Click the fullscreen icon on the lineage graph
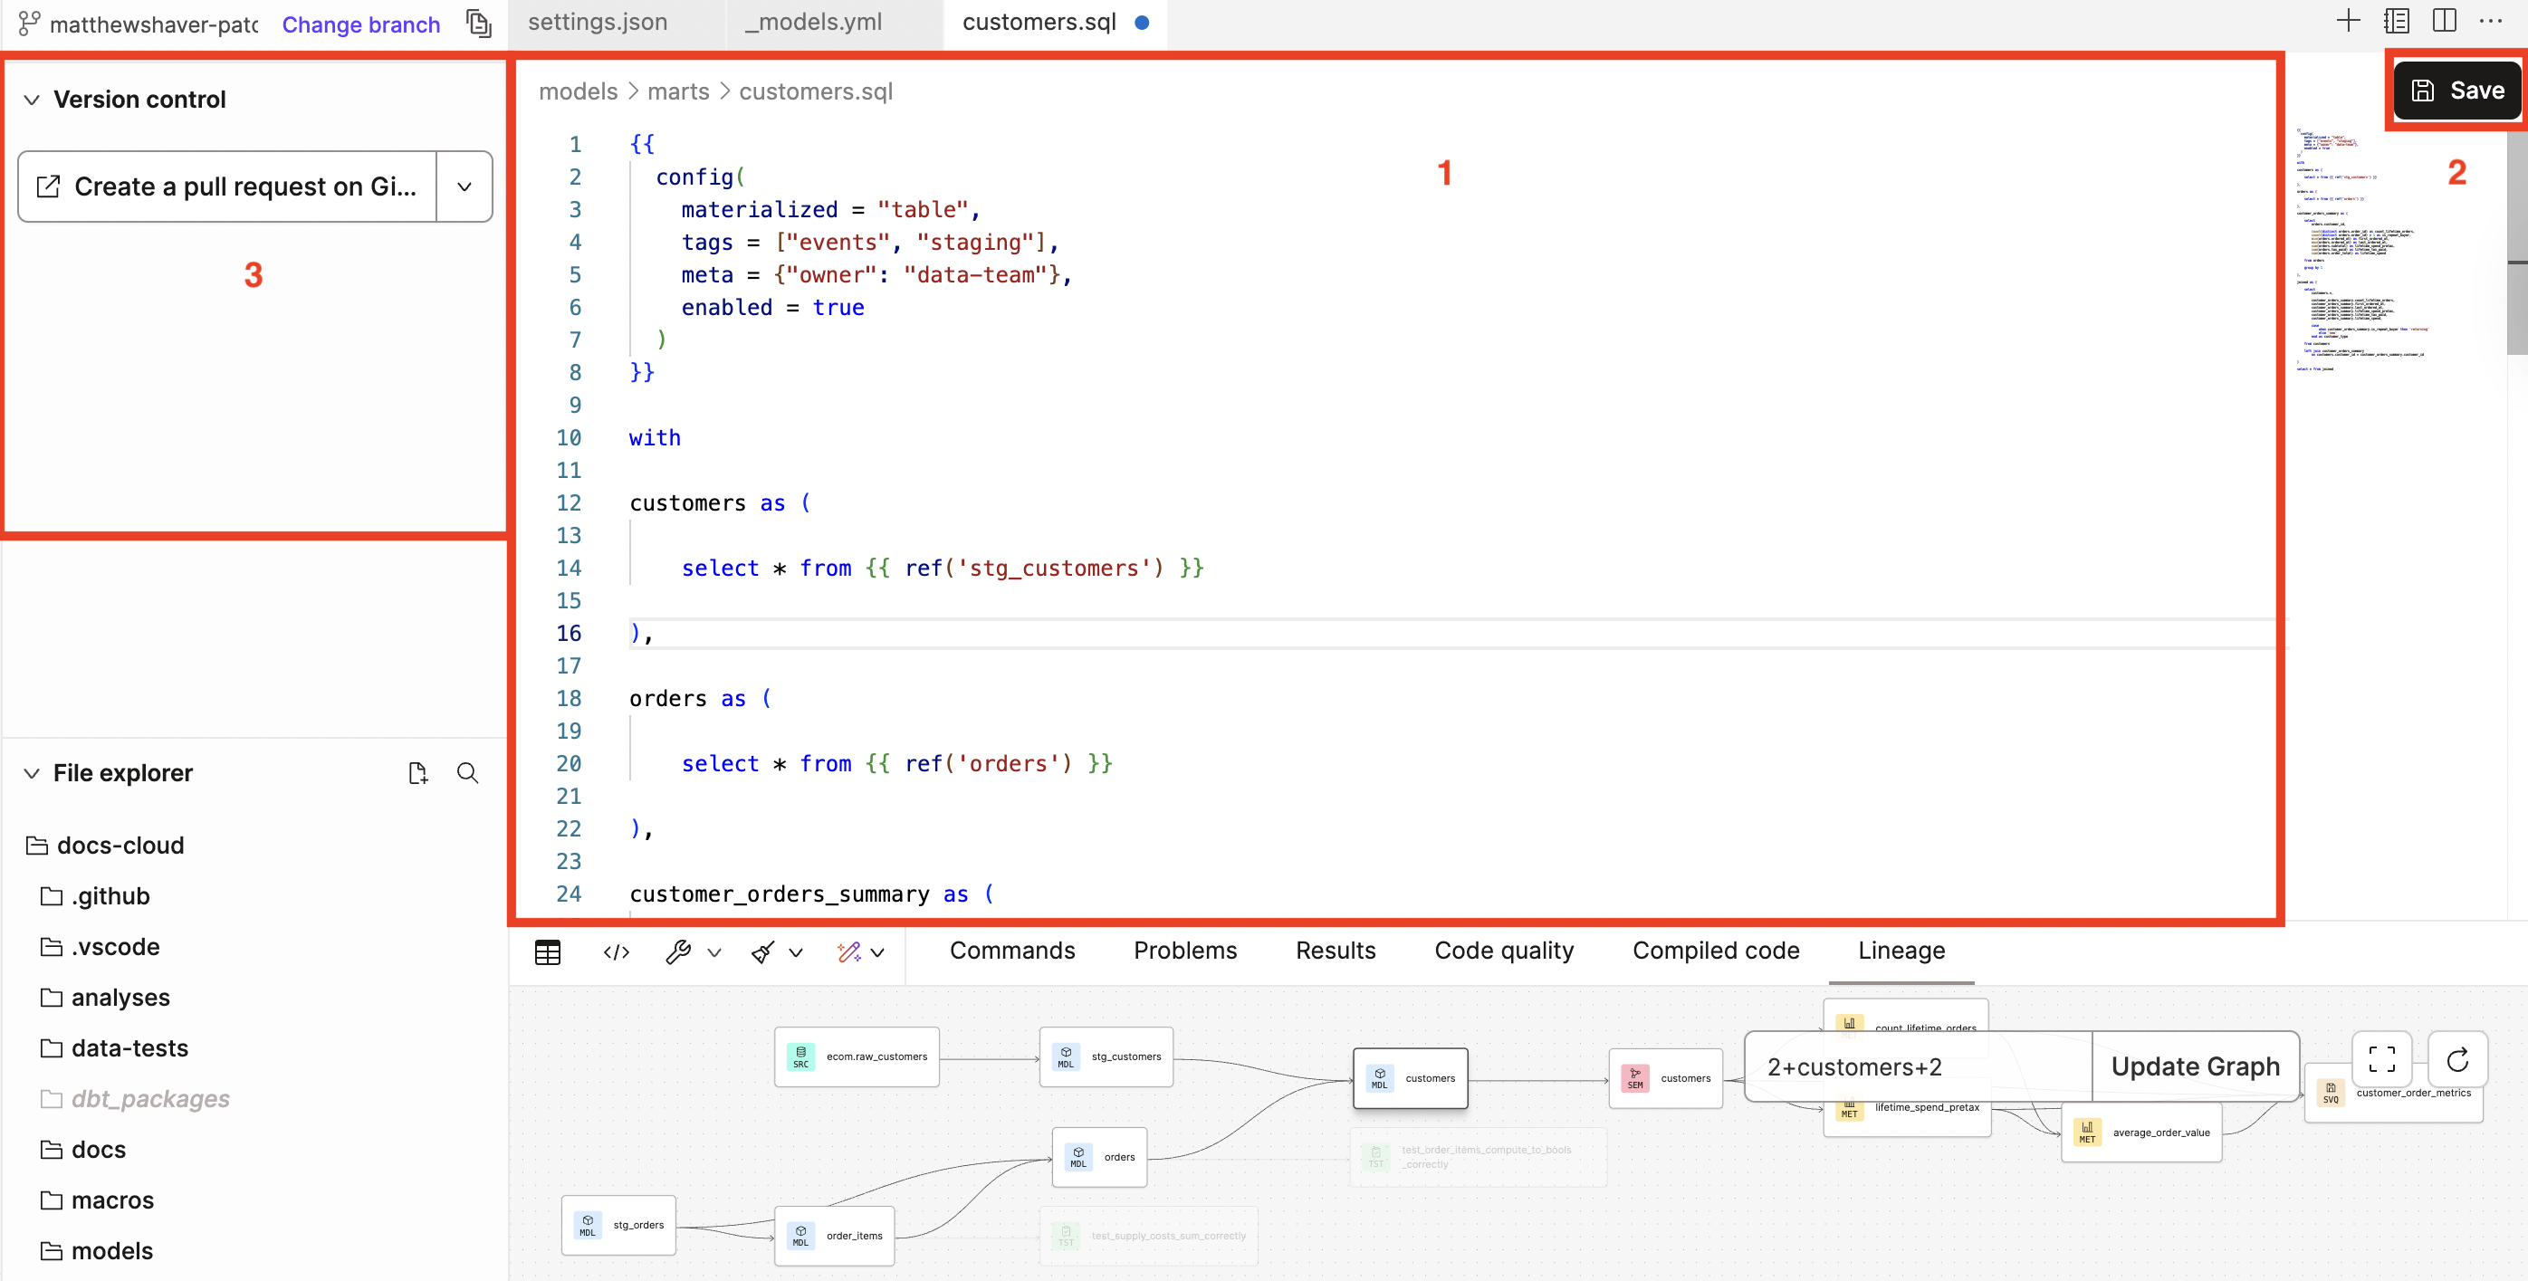2528x1281 pixels. click(x=2382, y=1058)
